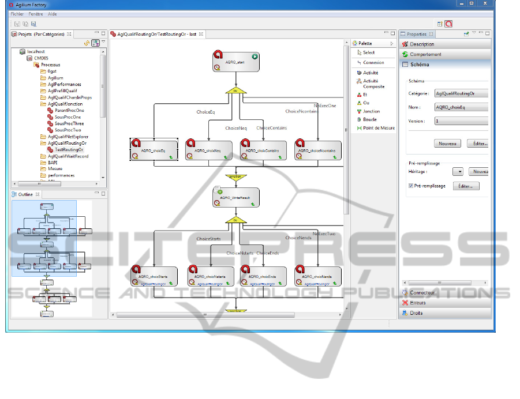Screen dimensions: 520x399
Task: Toggle the sort button in the Projets panel
Action: click(95, 43)
